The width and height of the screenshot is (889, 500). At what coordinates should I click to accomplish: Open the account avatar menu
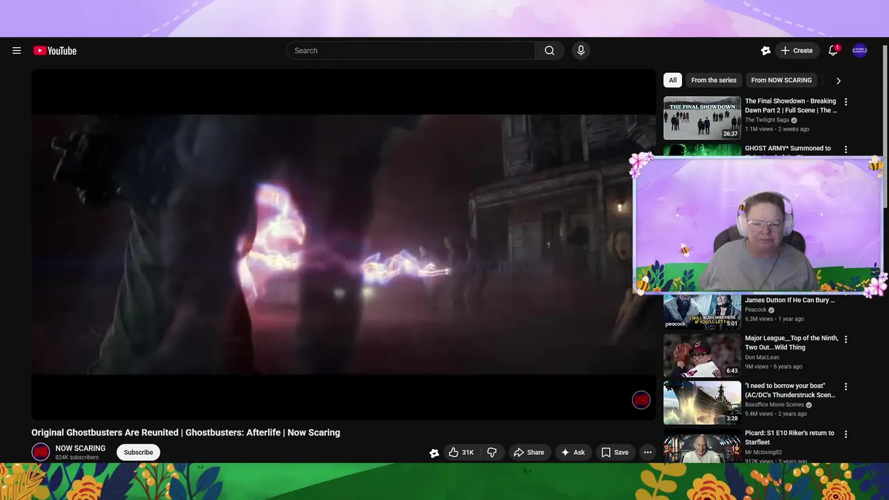[860, 51]
